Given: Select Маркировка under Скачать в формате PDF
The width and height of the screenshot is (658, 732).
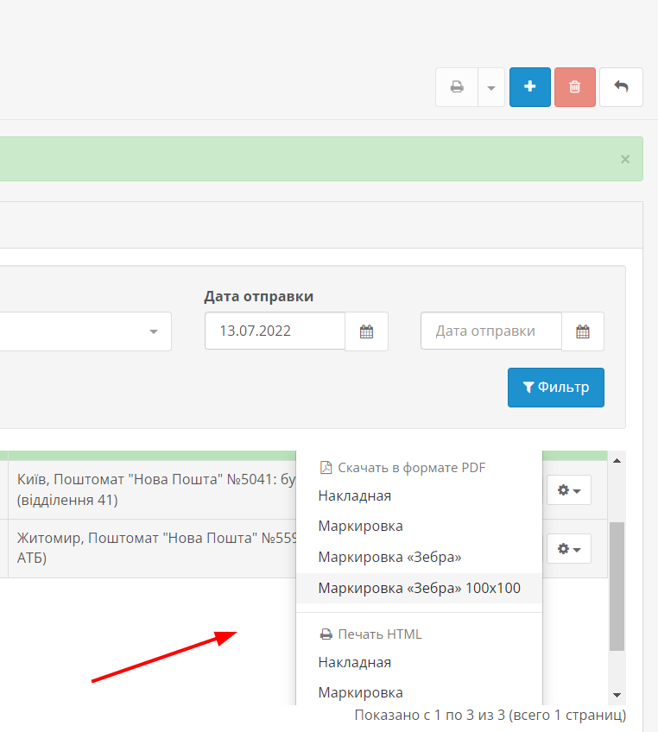Looking at the screenshot, I should [361, 527].
